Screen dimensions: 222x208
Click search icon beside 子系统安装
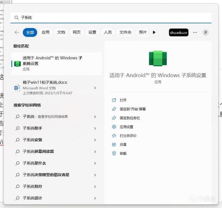(x=17, y=140)
